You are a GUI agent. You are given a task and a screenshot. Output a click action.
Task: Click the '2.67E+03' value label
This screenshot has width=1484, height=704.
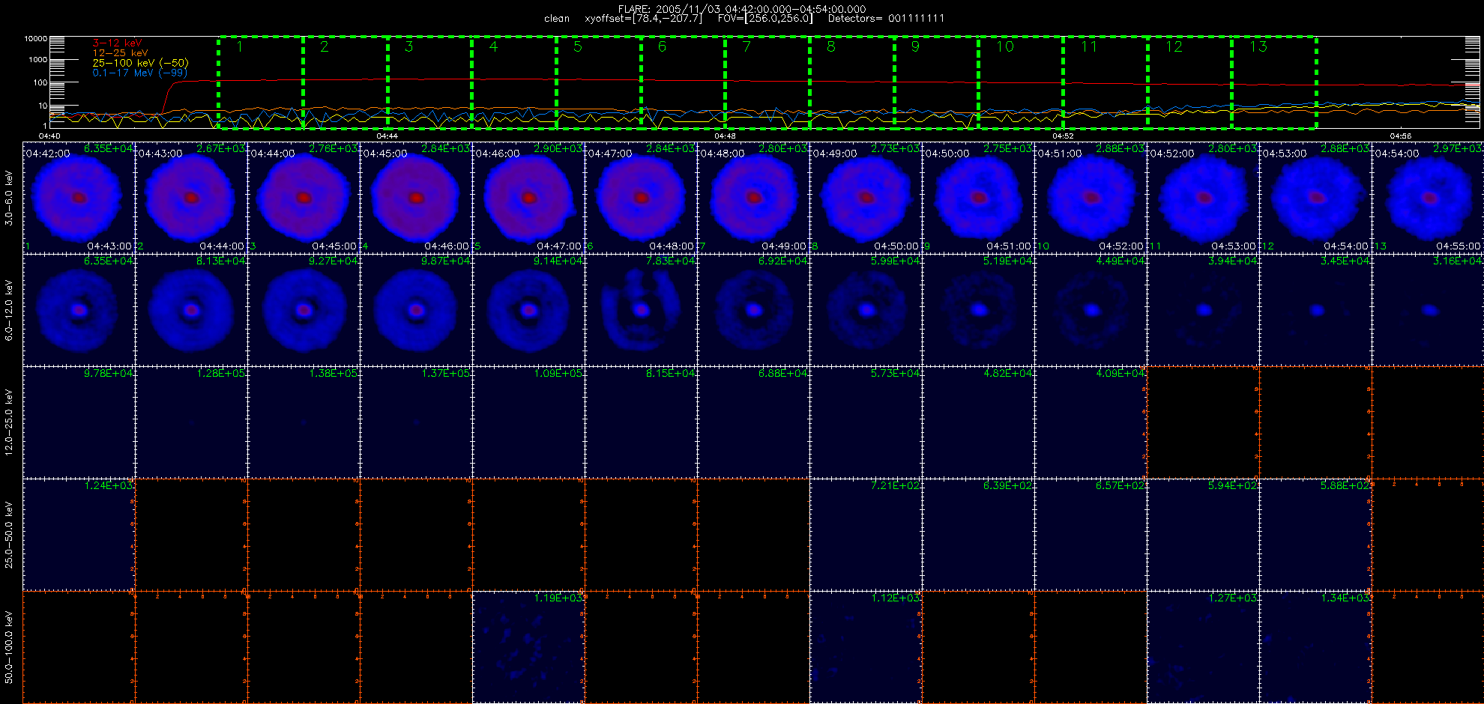(221, 148)
